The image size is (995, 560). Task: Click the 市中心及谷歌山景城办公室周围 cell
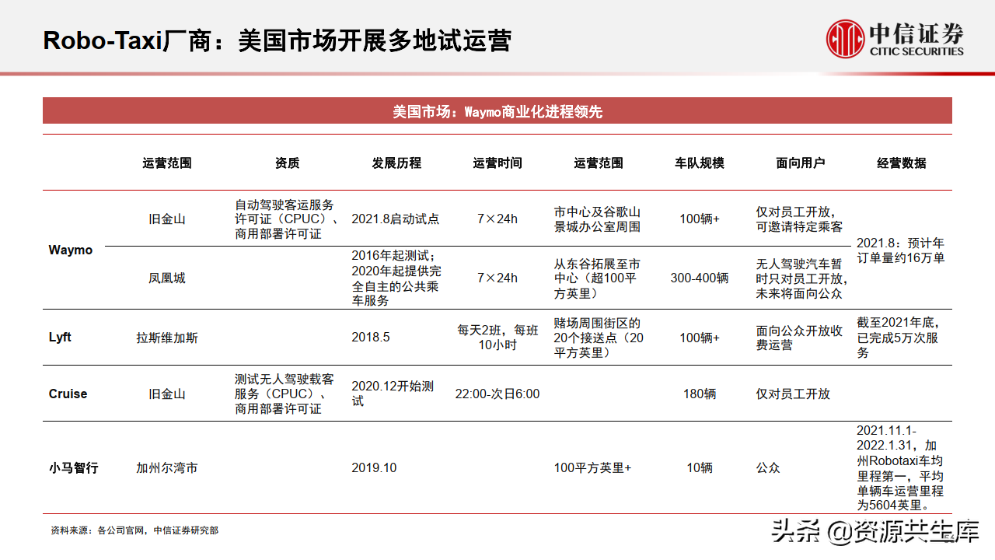(598, 219)
